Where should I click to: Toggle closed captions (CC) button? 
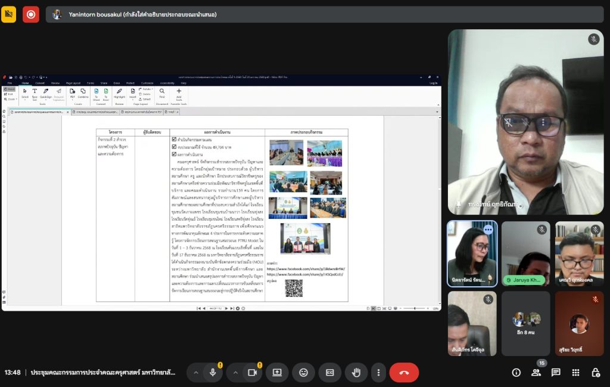tap(329, 373)
